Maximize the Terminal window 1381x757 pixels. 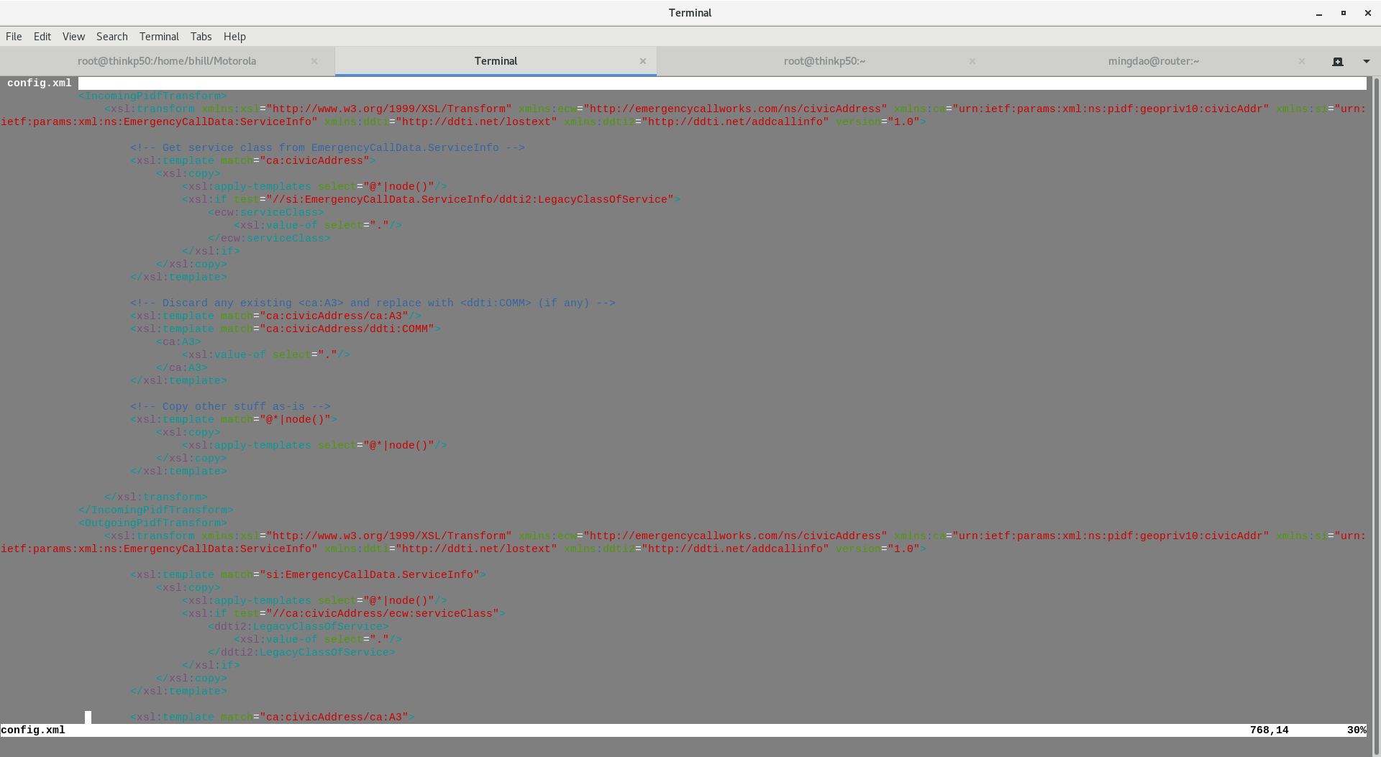tap(1344, 13)
